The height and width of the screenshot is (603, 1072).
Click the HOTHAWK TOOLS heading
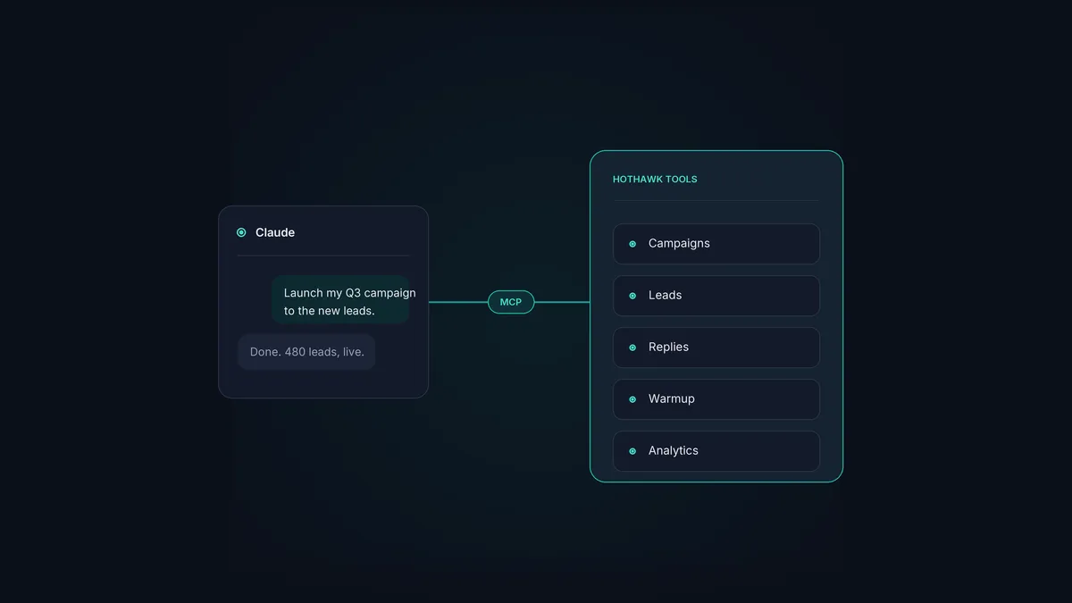click(655, 180)
